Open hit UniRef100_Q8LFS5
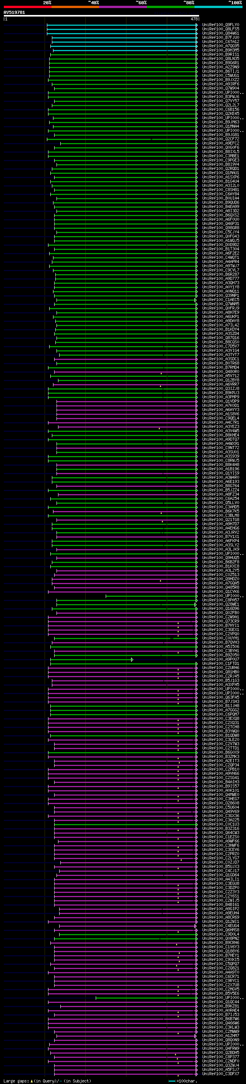The image size is (246, 1084). point(221,29)
